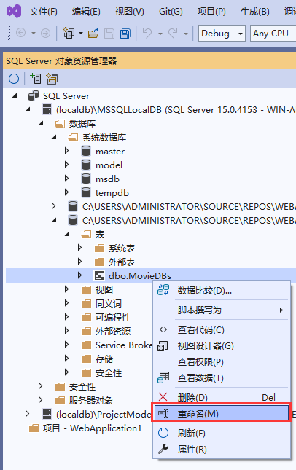The width and height of the screenshot is (296, 470).
Task: Open the Any CPU platform dropdown
Action: pos(273,34)
